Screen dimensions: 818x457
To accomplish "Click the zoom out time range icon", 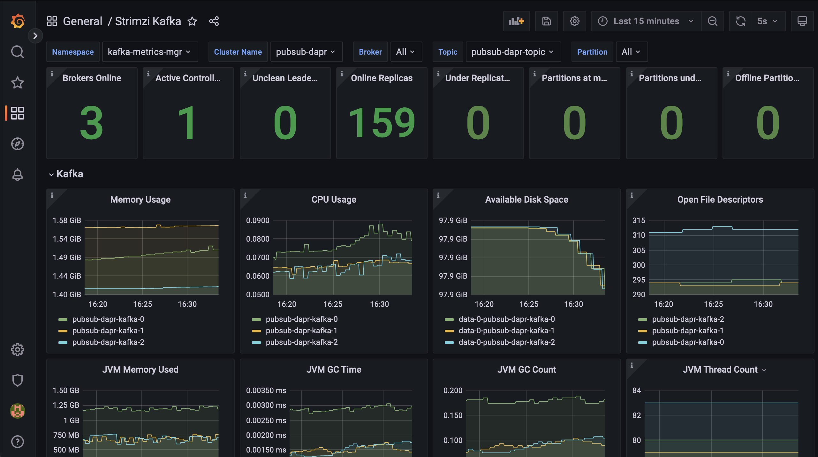I will pyautogui.click(x=712, y=21).
